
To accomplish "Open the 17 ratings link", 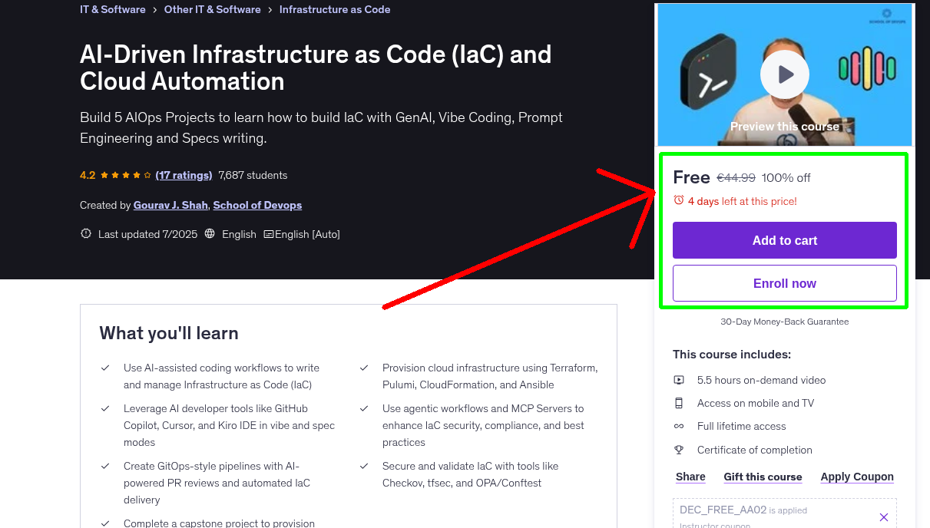I will point(184,175).
